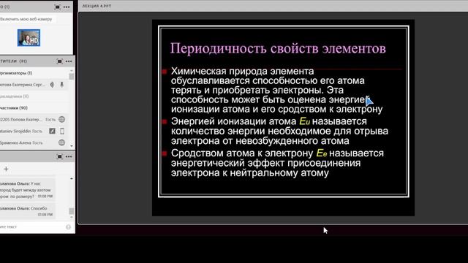Select attendee 2205 Попова Екатер... in list
The height and width of the screenshot is (263, 468).
pos(34,119)
